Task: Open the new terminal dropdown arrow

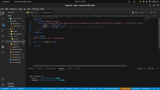Action: [146, 68]
